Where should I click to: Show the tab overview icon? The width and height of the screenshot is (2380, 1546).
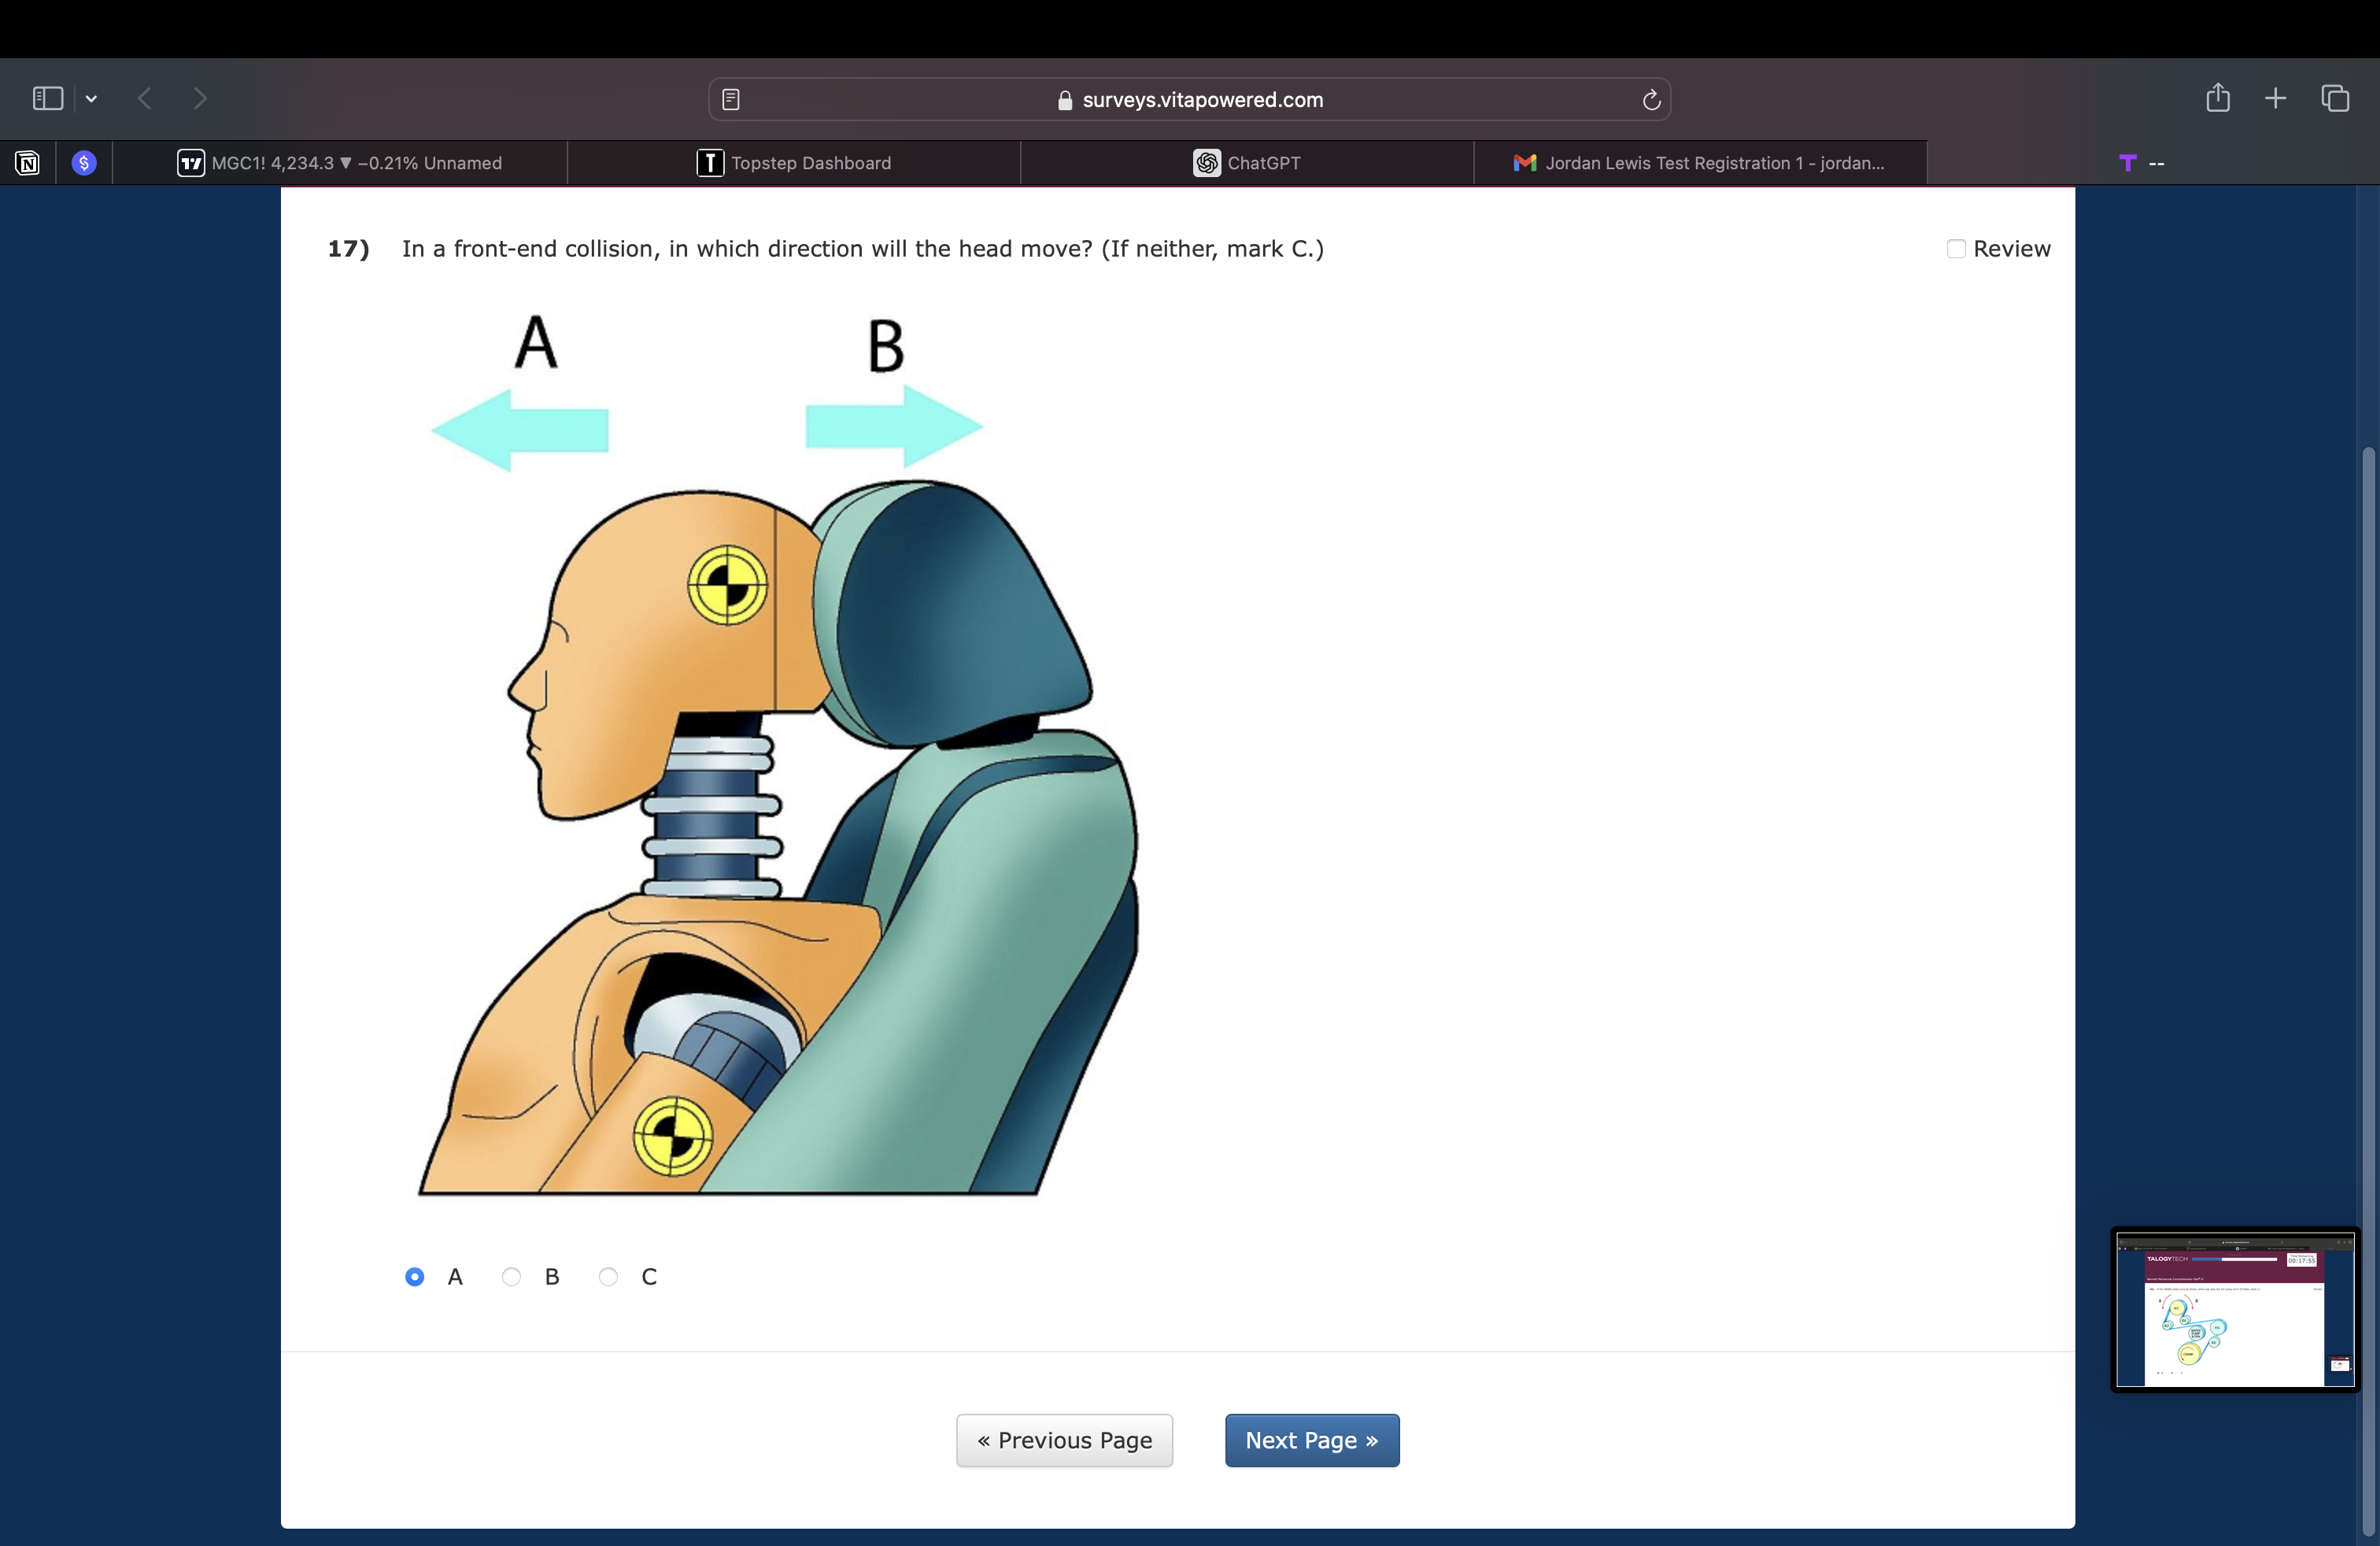point(2335,98)
